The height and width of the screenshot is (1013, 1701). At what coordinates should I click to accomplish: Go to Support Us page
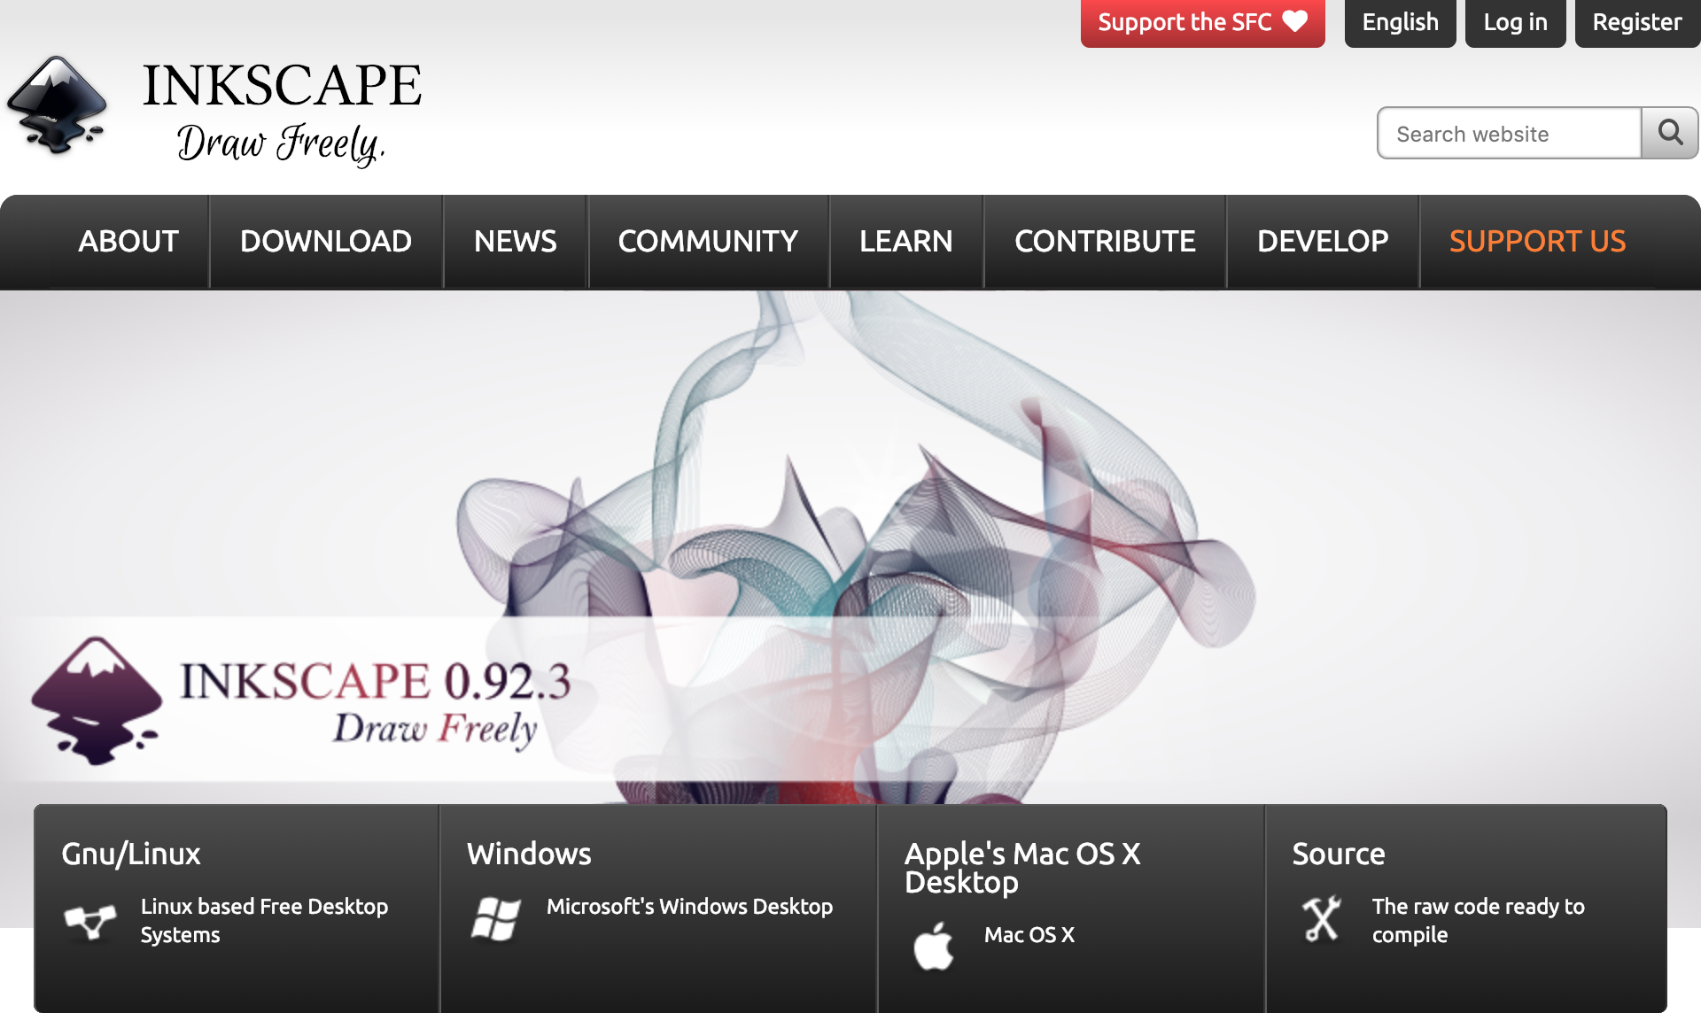coord(1537,241)
